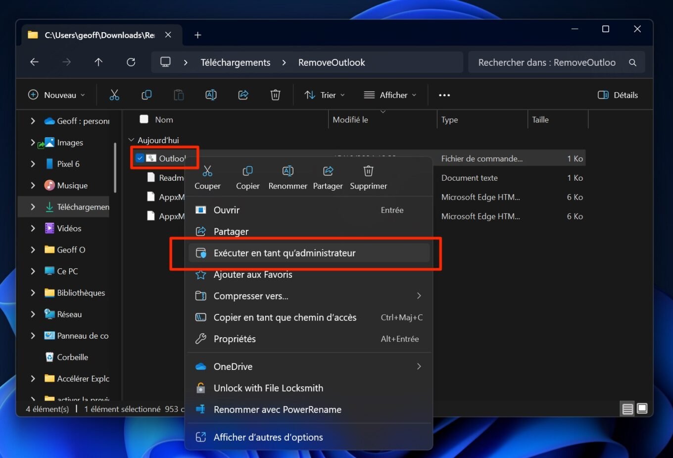Click the toolbar Copy icon

pyautogui.click(x=146, y=95)
